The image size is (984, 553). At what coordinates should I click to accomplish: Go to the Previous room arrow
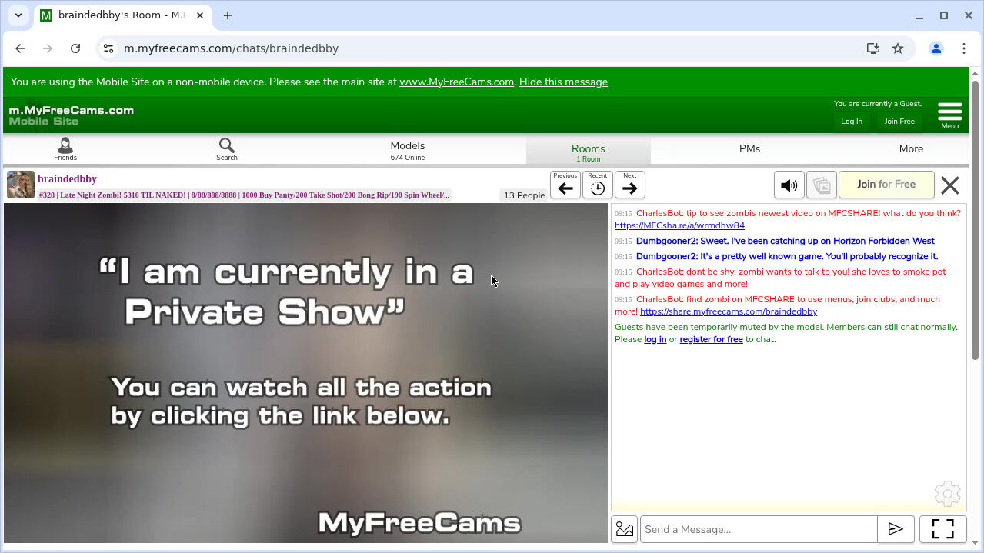[x=565, y=185]
